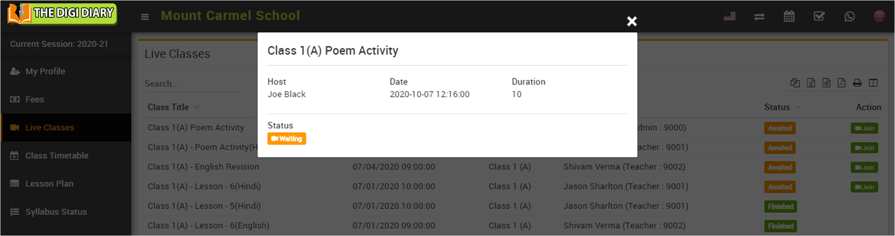The height and width of the screenshot is (236, 895).
Task: Export table as CSV file
Action: click(x=826, y=83)
